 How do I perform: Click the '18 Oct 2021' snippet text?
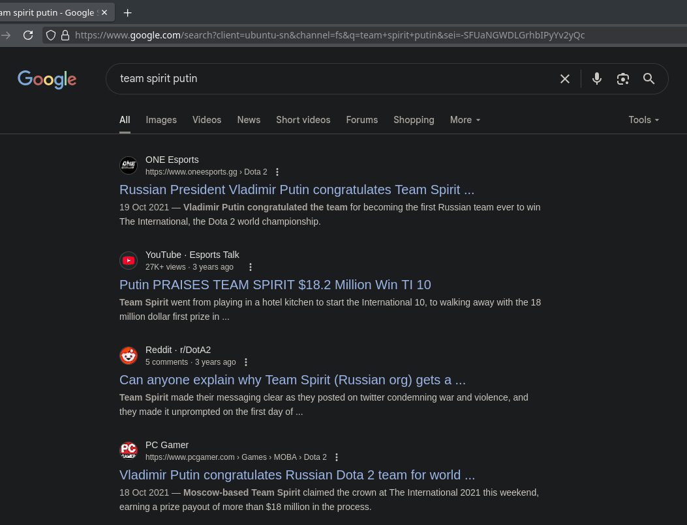click(144, 492)
